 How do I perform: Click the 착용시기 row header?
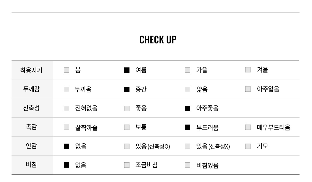click(32, 70)
